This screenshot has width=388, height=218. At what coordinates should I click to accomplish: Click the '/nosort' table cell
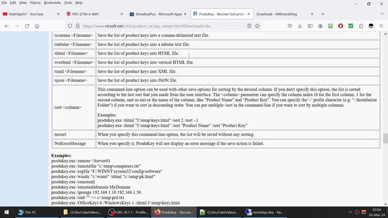tap(74, 134)
